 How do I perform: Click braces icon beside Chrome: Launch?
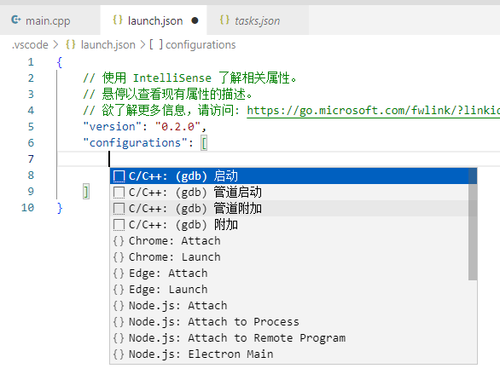click(119, 257)
